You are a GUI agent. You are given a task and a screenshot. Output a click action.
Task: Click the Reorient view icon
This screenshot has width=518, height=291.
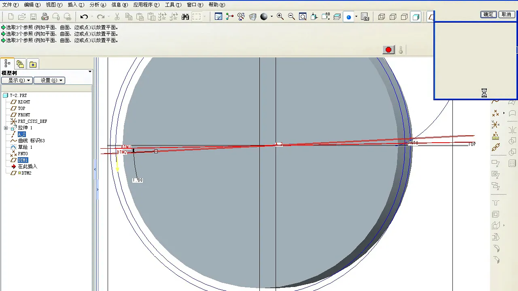pos(314,17)
